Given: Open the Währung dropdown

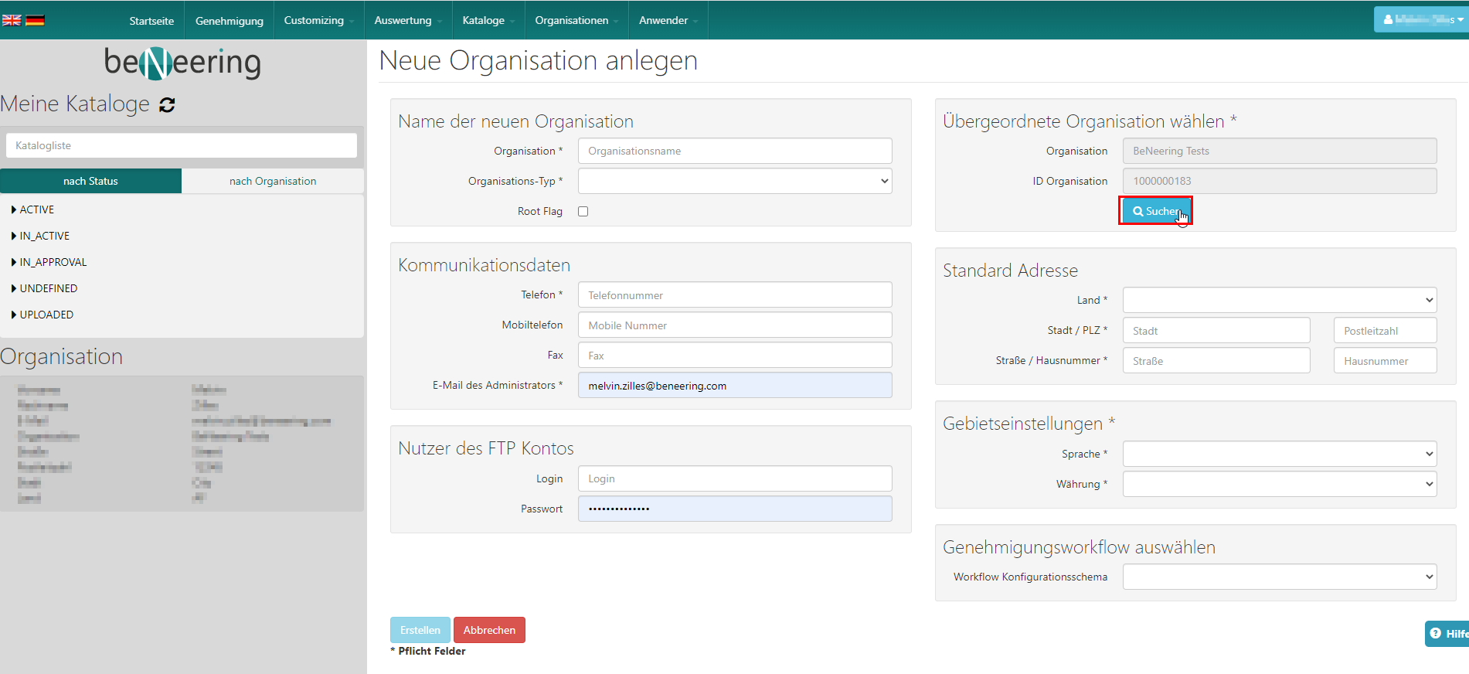Looking at the screenshot, I should pyautogui.click(x=1279, y=484).
